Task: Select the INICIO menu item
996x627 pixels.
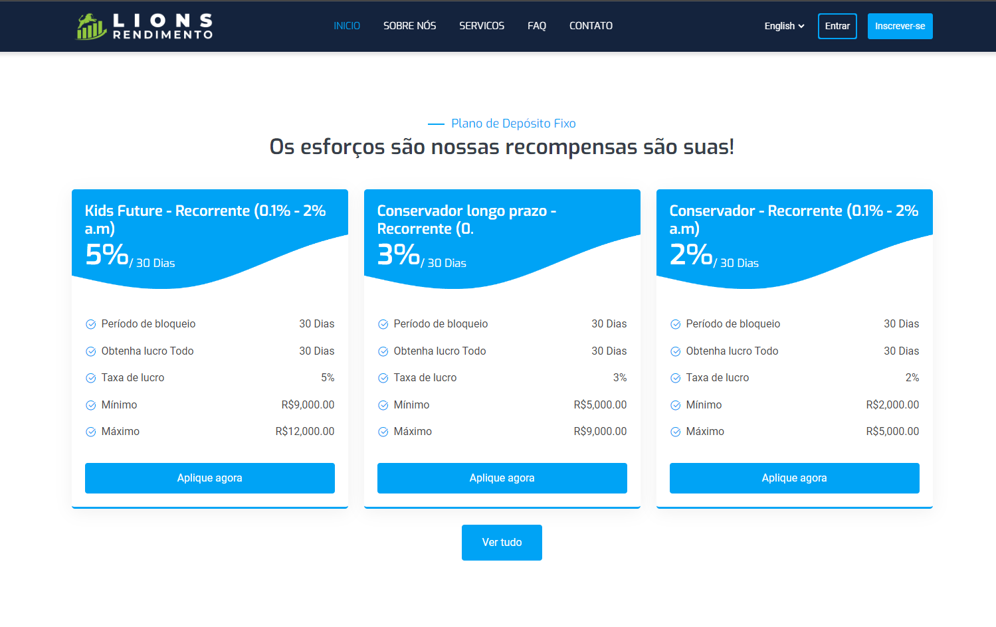Action: tap(347, 26)
